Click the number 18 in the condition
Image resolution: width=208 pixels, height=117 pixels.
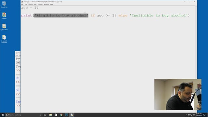tap(114, 16)
